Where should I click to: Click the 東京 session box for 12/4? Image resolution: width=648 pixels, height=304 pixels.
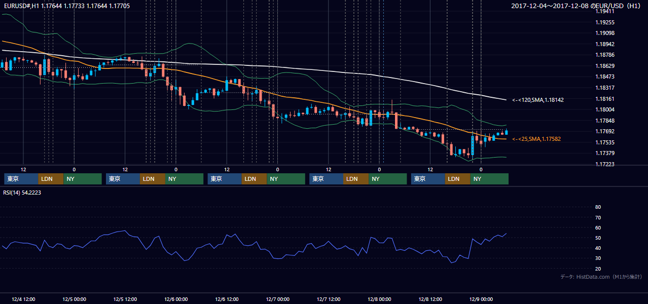(x=21, y=179)
